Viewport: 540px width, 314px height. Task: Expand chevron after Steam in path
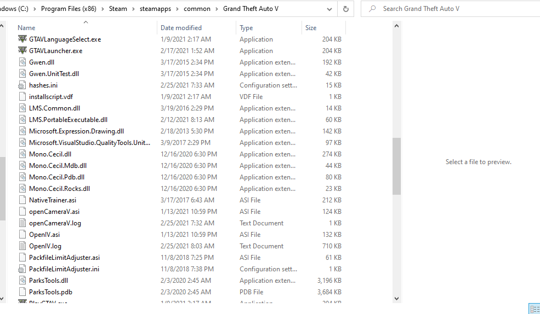click(x=133, y=9)
